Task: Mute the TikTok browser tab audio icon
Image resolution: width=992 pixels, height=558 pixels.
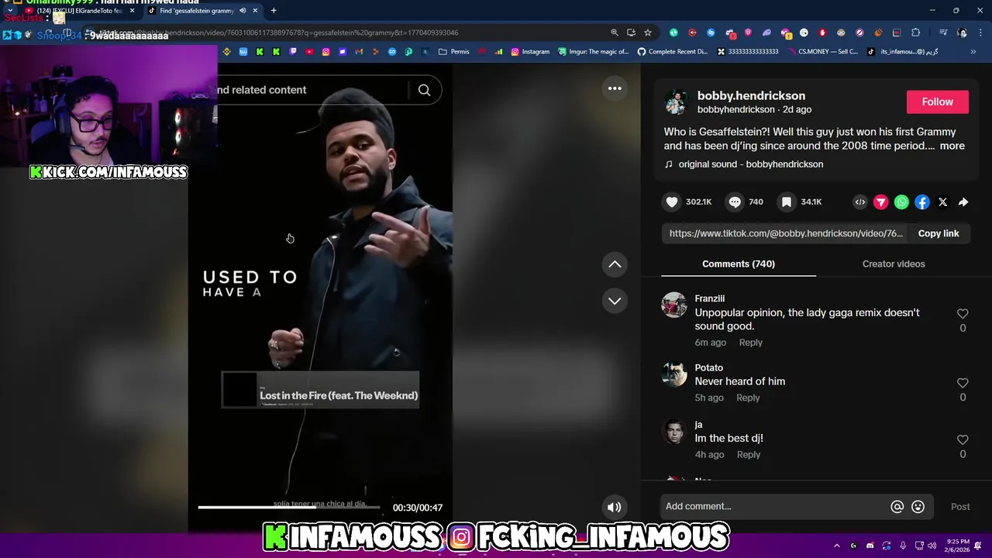Action: (243, 11)
